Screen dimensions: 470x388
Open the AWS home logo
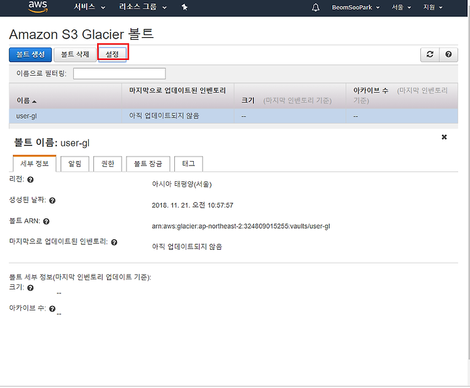[x=38, y=7]
